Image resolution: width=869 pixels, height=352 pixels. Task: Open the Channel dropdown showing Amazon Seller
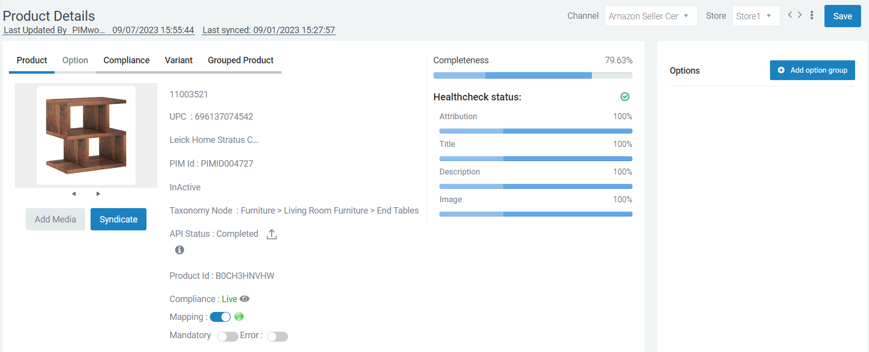(651, 16)
